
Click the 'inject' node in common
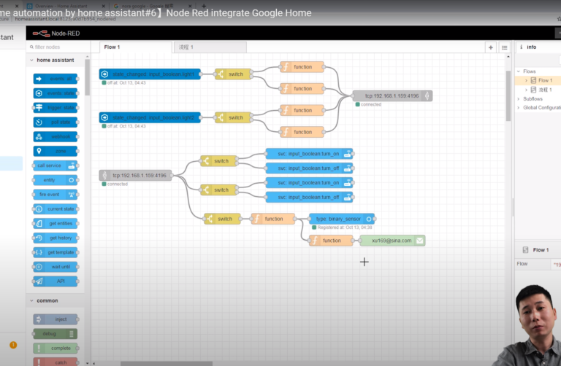coord(56,319)
